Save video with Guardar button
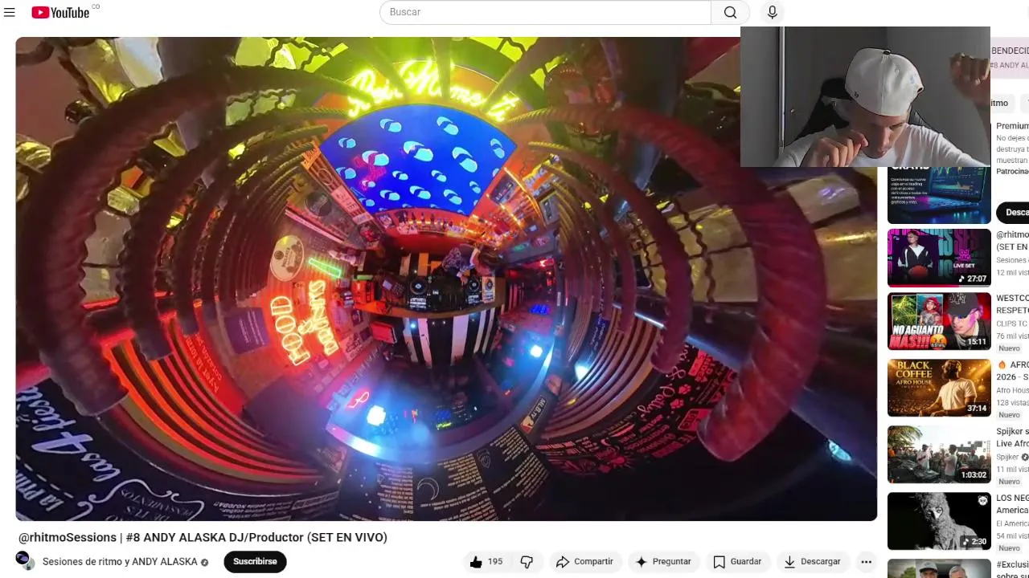Image resolution: width=1029 pixels, height=578 pixels. pos(737,562)
